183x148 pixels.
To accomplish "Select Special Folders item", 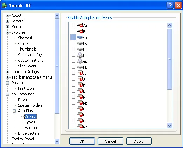I will pyautogui.click(x=30, y=105).
